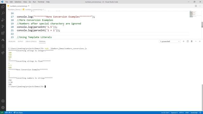
Task: Change encoding via UTF-8 status item
Action: coord(181,113)
